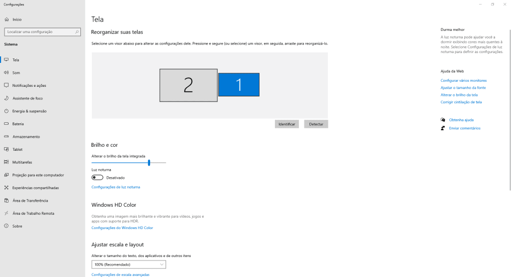
Task: Open Configurações de luz noturna link
Action: [116, 187]
